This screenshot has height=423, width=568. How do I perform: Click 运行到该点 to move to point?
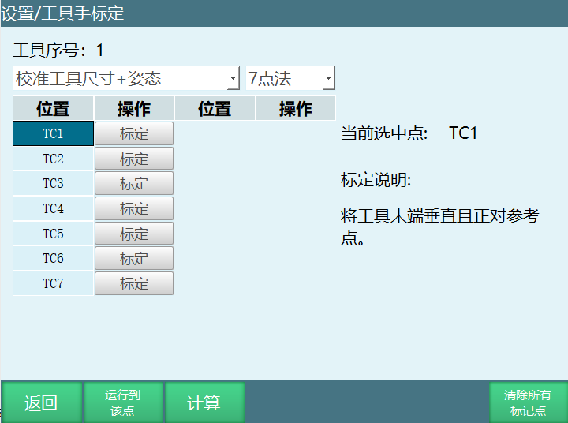tap(122, 402)
